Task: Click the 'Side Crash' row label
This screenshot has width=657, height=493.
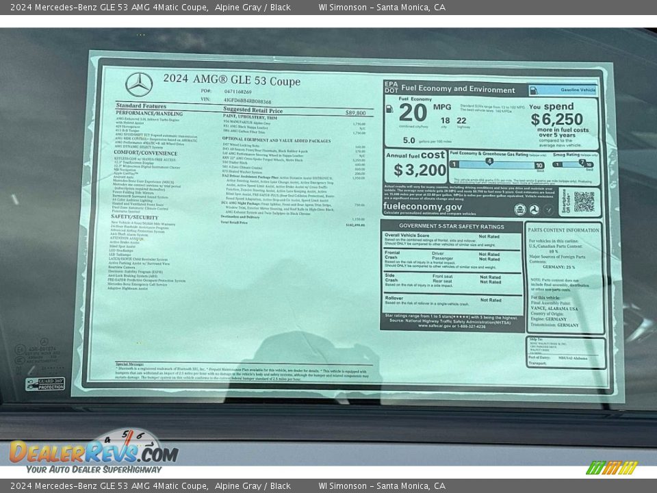Action: pos(391,277)
